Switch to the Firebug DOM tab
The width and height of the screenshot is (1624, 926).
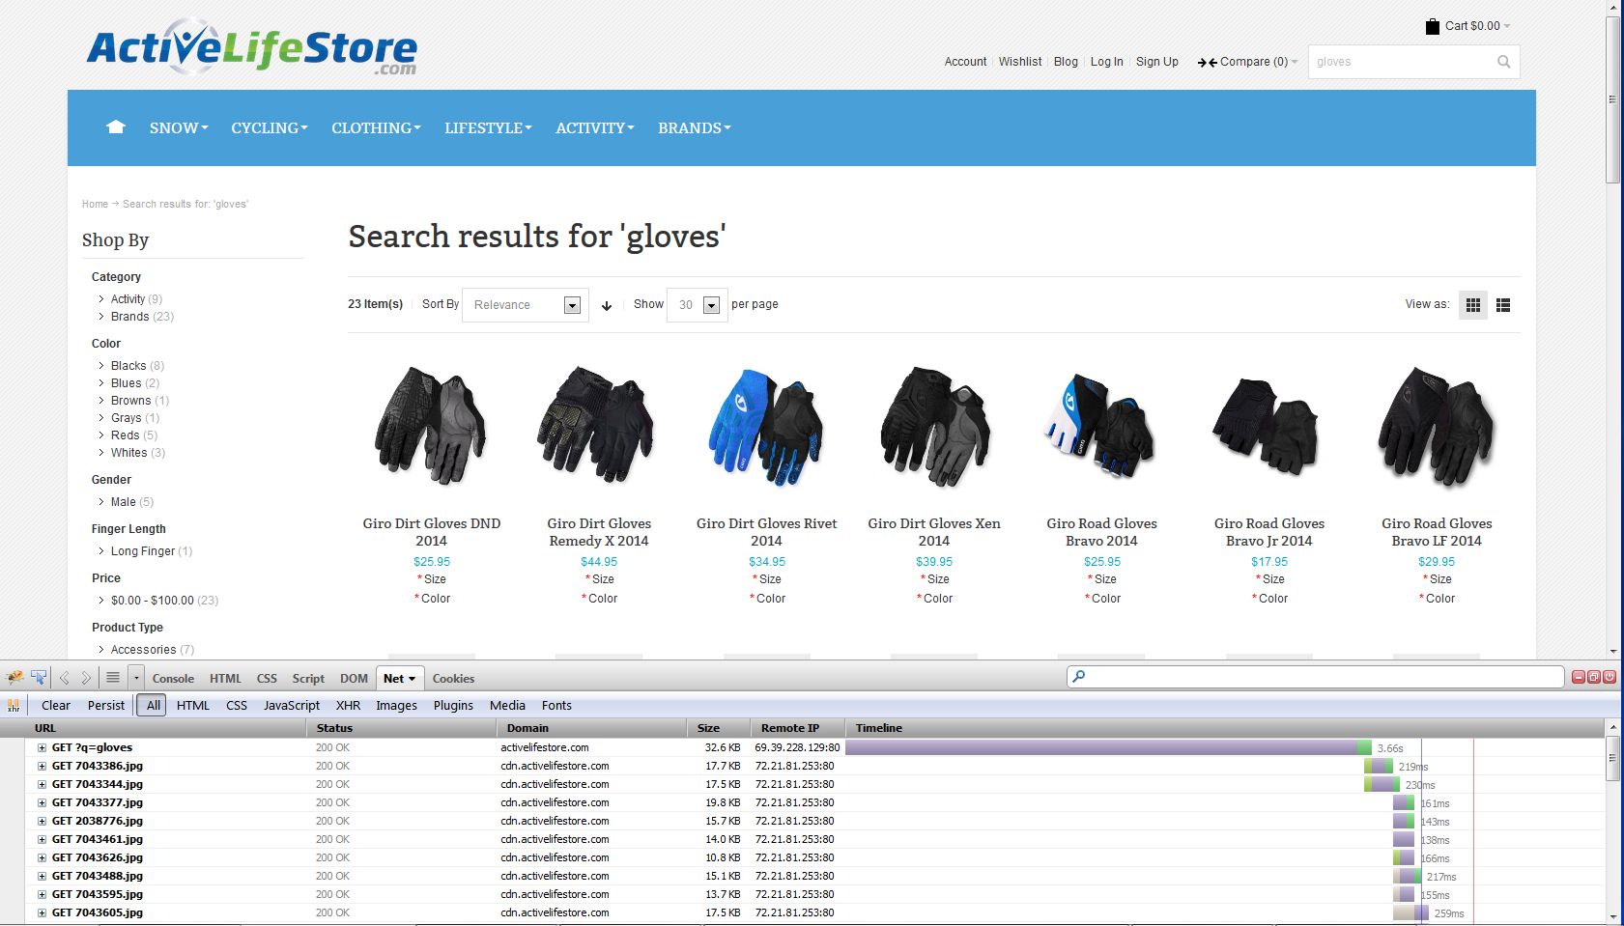354,678
